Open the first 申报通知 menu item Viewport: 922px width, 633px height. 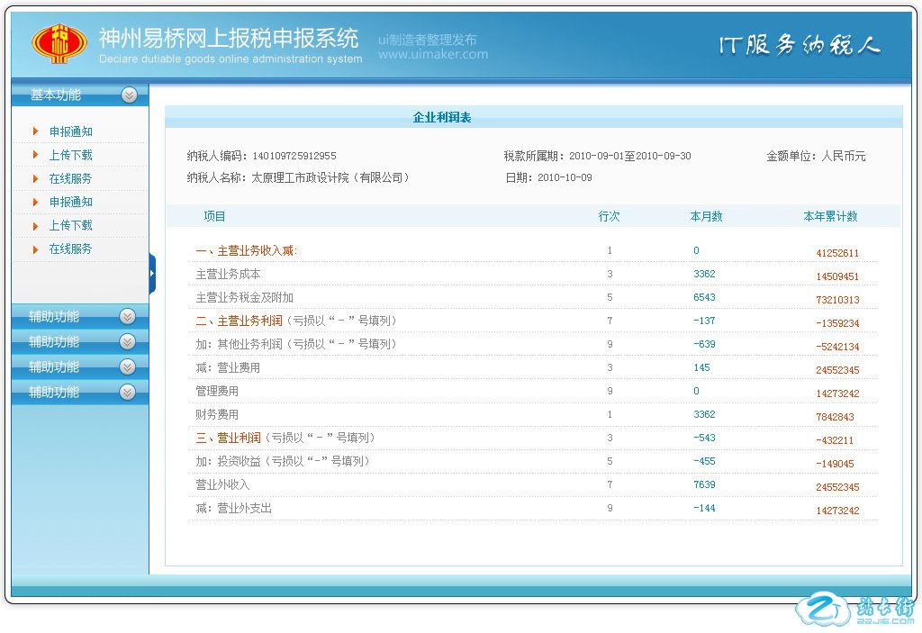pyautogui.click(x=70, y=131)
